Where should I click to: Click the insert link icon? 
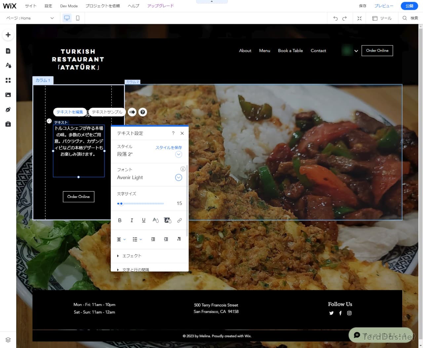[x=179, y=220]
